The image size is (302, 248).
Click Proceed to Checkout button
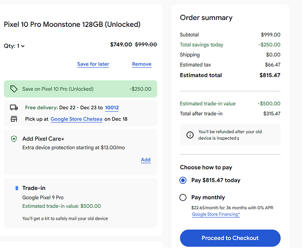230,238
